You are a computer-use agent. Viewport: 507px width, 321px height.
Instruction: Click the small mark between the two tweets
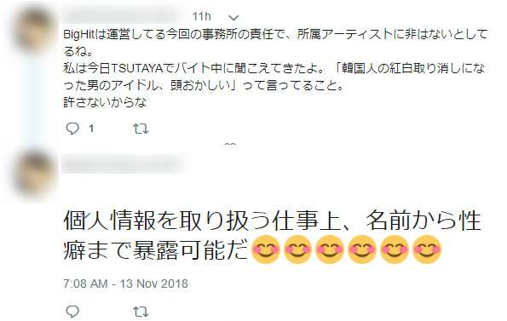click(x=230, y=145)
